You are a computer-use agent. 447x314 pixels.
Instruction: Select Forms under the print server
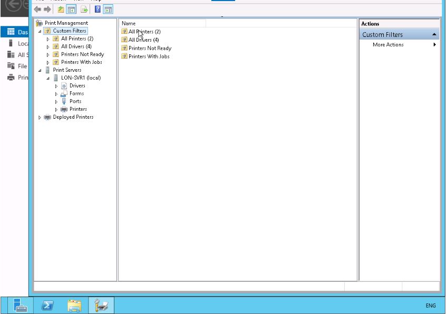pyautogui.click(x=76, y=93)
